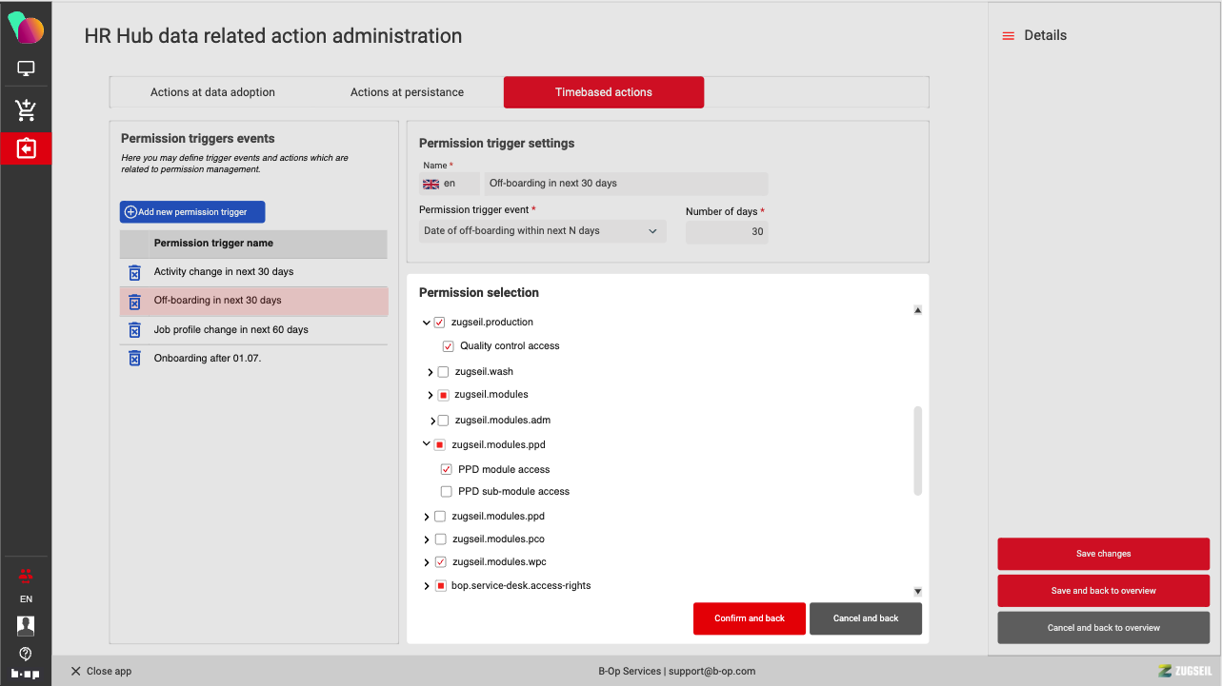Switch to Actions at data adoption tab

coord(212,92)
